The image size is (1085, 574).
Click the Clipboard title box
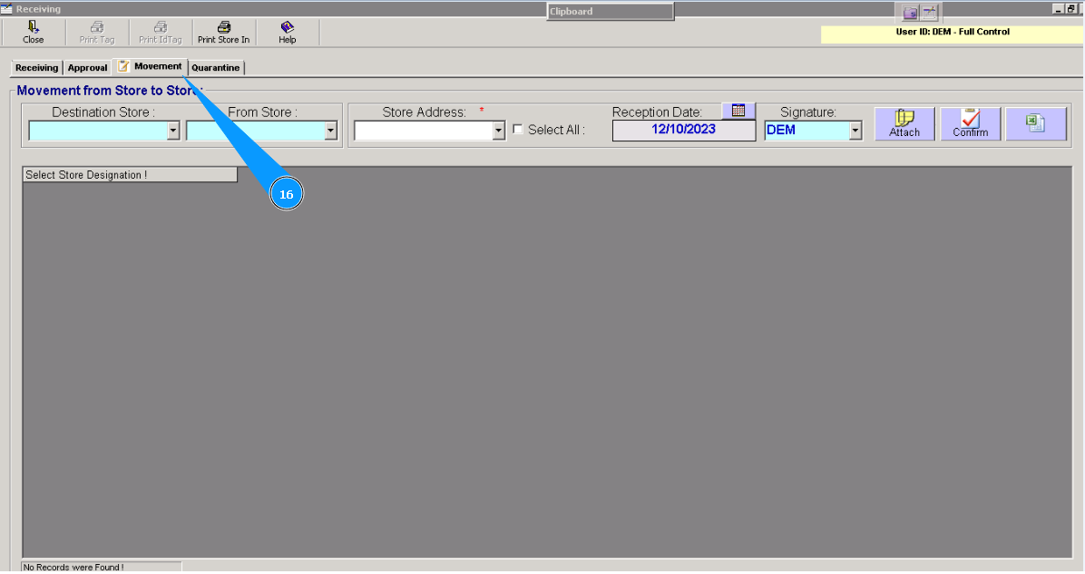click(x=610, y=12)
